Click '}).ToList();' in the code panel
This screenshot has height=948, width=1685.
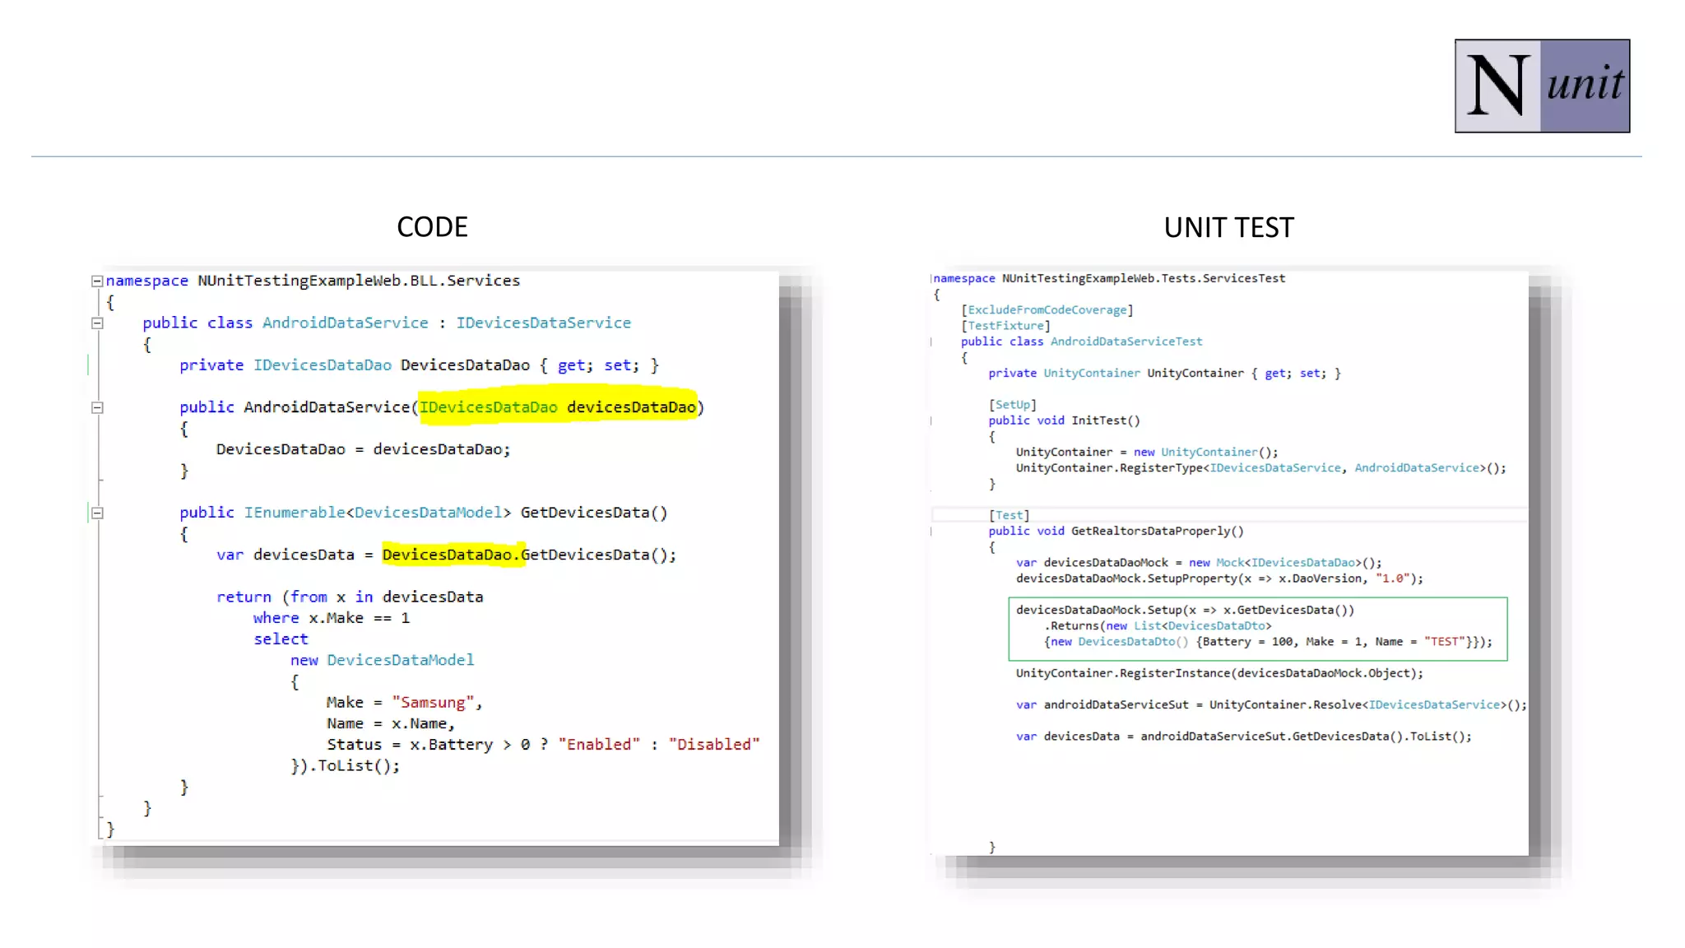coord(345,765)
